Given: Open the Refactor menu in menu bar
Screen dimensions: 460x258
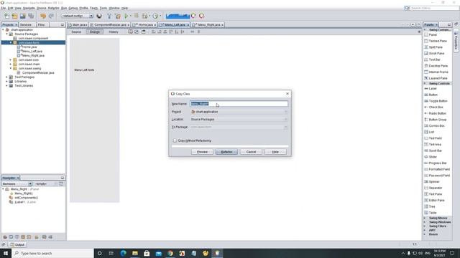Looking at the screenshot, I should [53, 8].
